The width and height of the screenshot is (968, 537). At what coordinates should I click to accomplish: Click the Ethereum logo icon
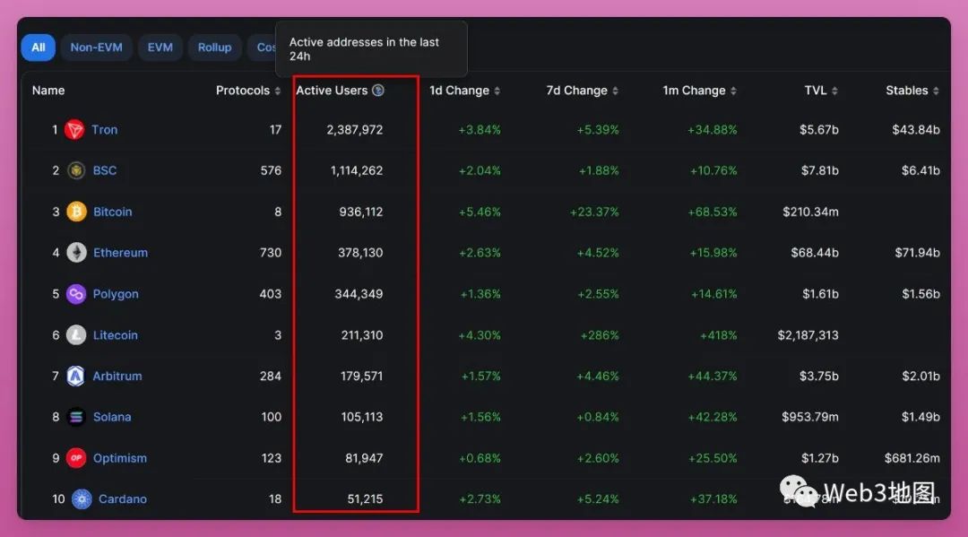pyautogui.click(x=76, y=253)
